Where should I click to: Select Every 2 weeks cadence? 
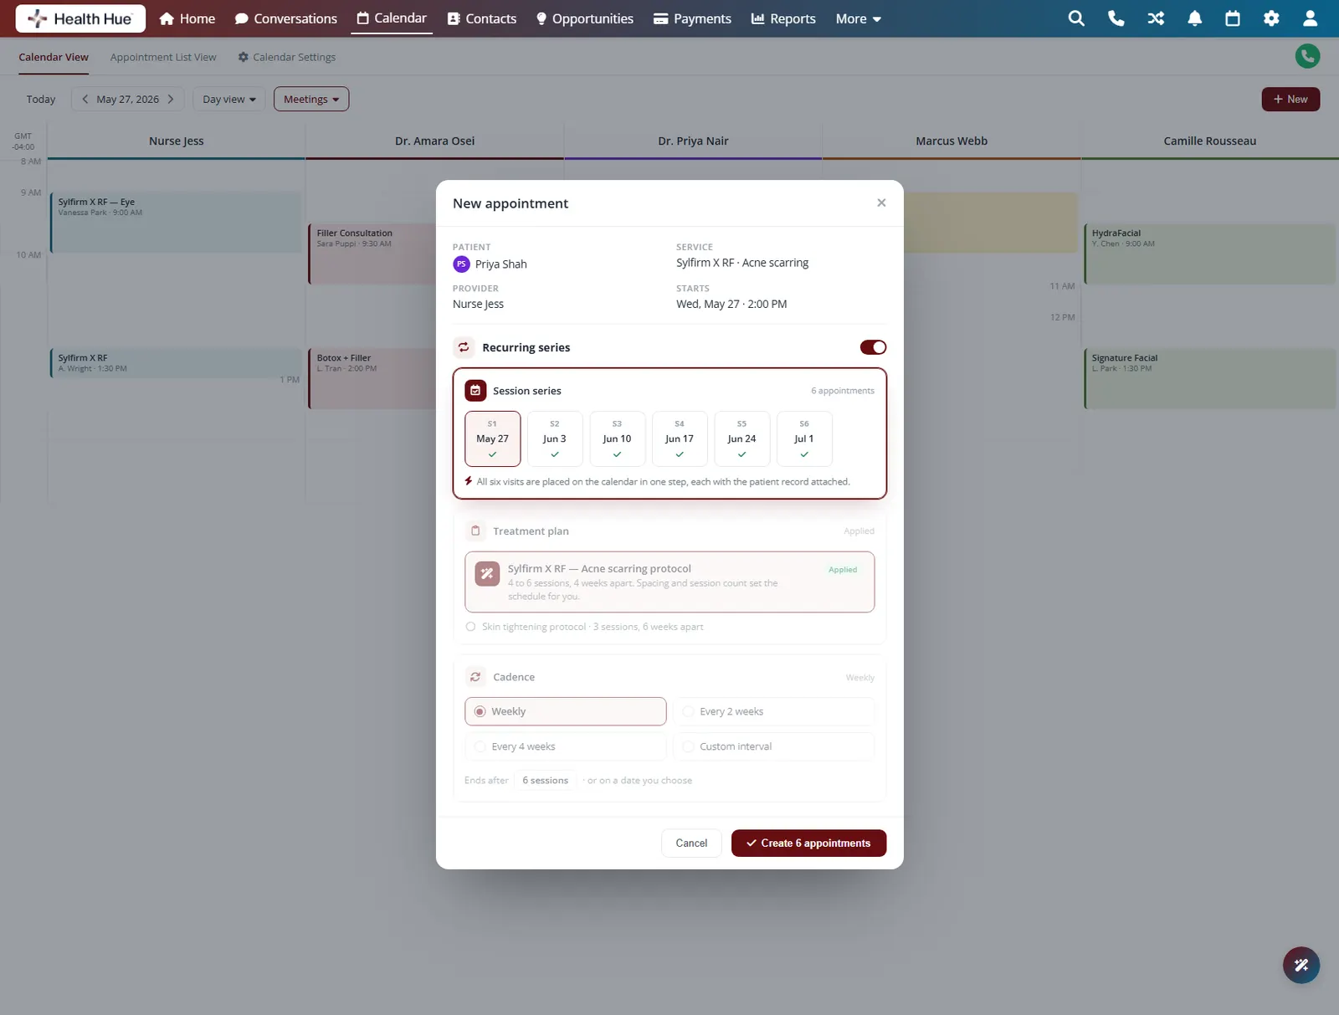pyautogui.click(x=773, y=711)
